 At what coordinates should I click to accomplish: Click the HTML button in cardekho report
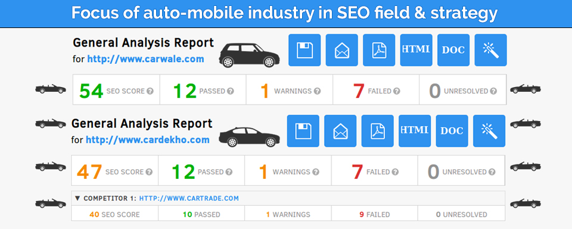pos(415,131)
